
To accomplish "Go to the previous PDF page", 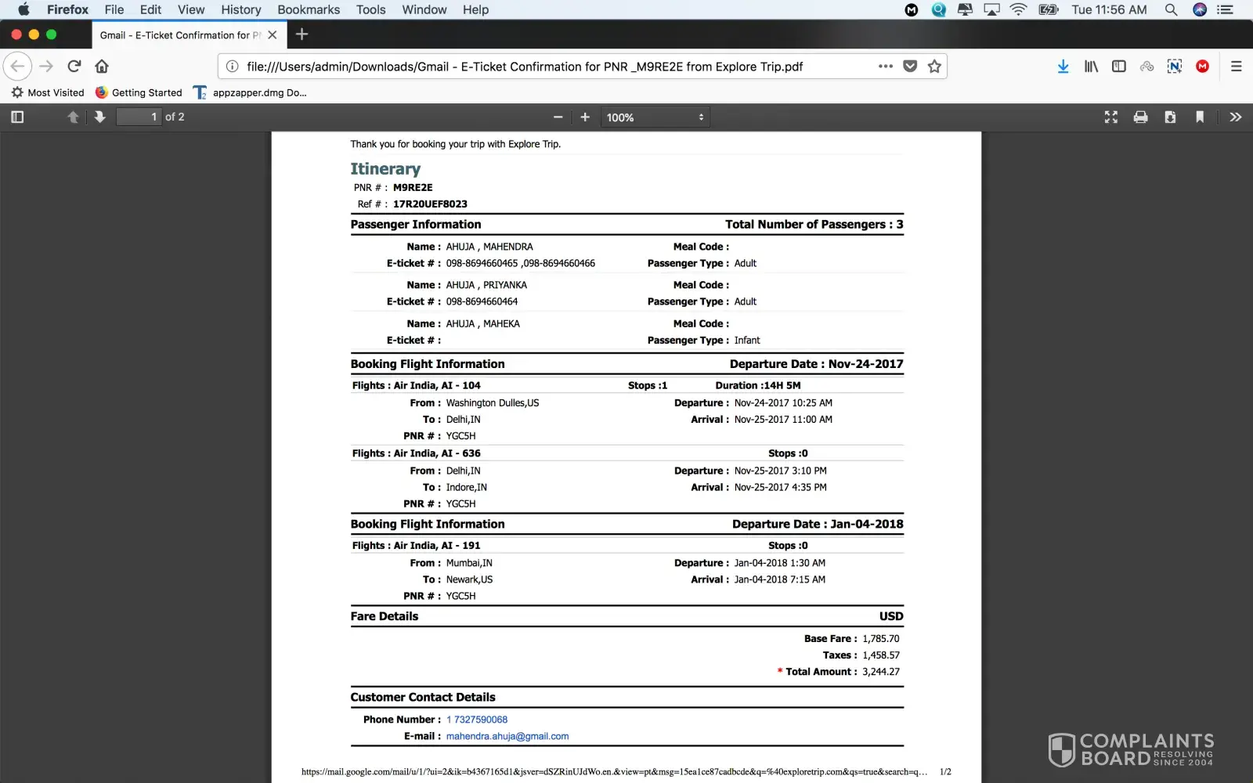I will pos(73,117).
